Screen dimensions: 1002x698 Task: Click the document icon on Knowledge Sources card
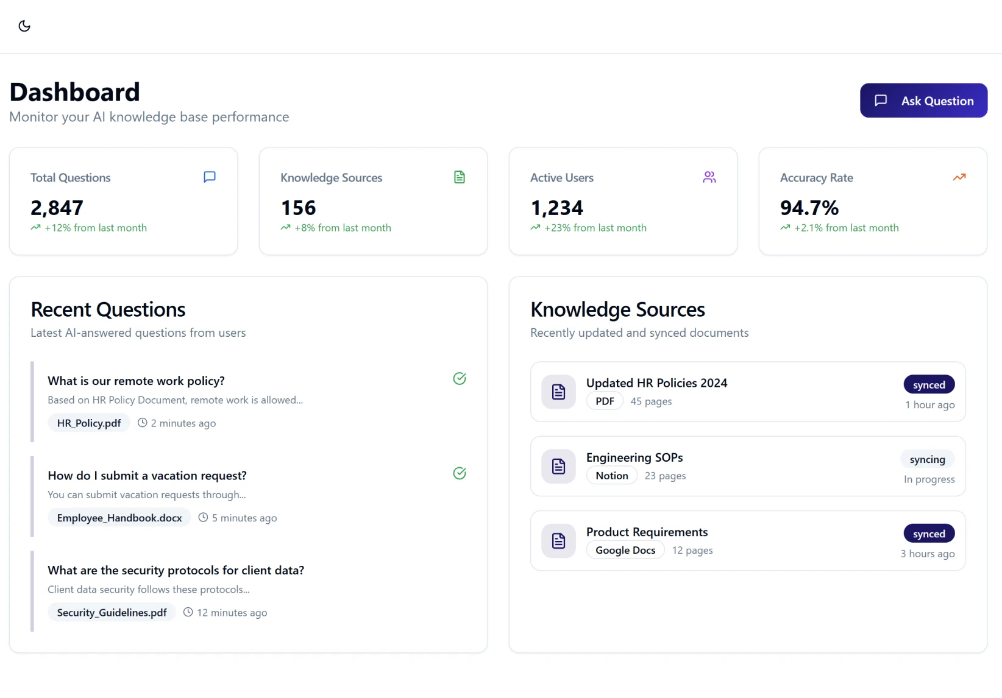[459, 177]
